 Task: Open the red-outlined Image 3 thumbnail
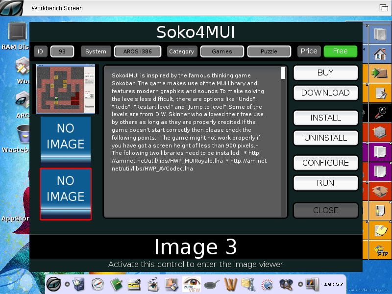coord(66,194)
